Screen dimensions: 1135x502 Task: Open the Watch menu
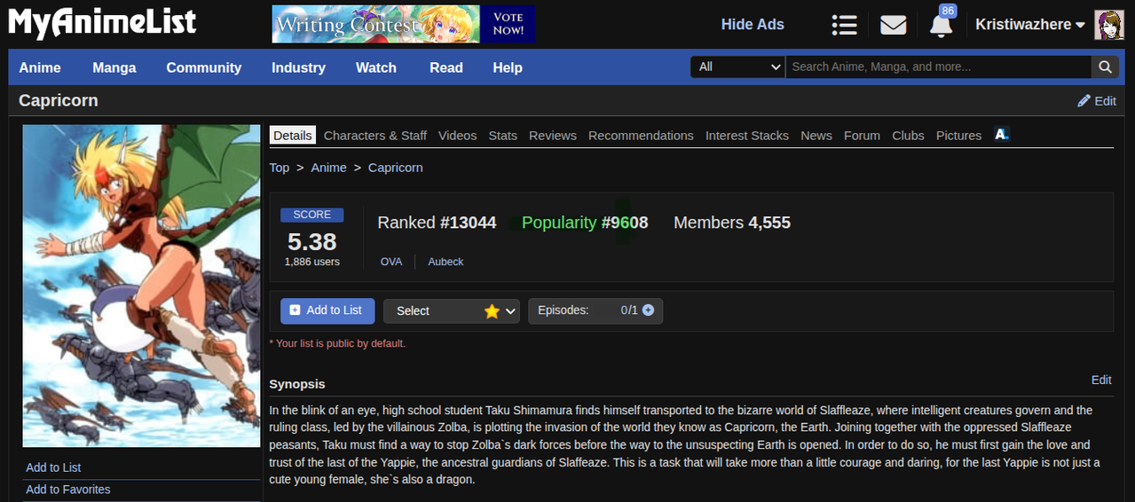click(x=376, y=67)
